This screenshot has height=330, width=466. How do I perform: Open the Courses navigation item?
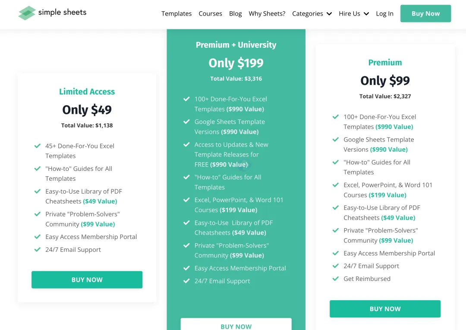click(x=211, y=14)
